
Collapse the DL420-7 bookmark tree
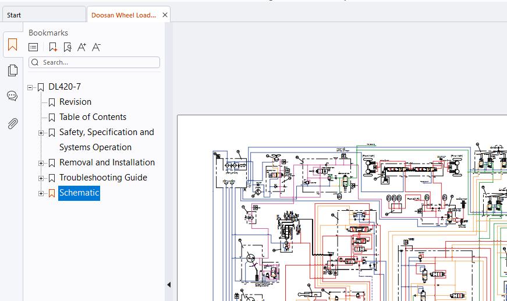pos(30,87)
